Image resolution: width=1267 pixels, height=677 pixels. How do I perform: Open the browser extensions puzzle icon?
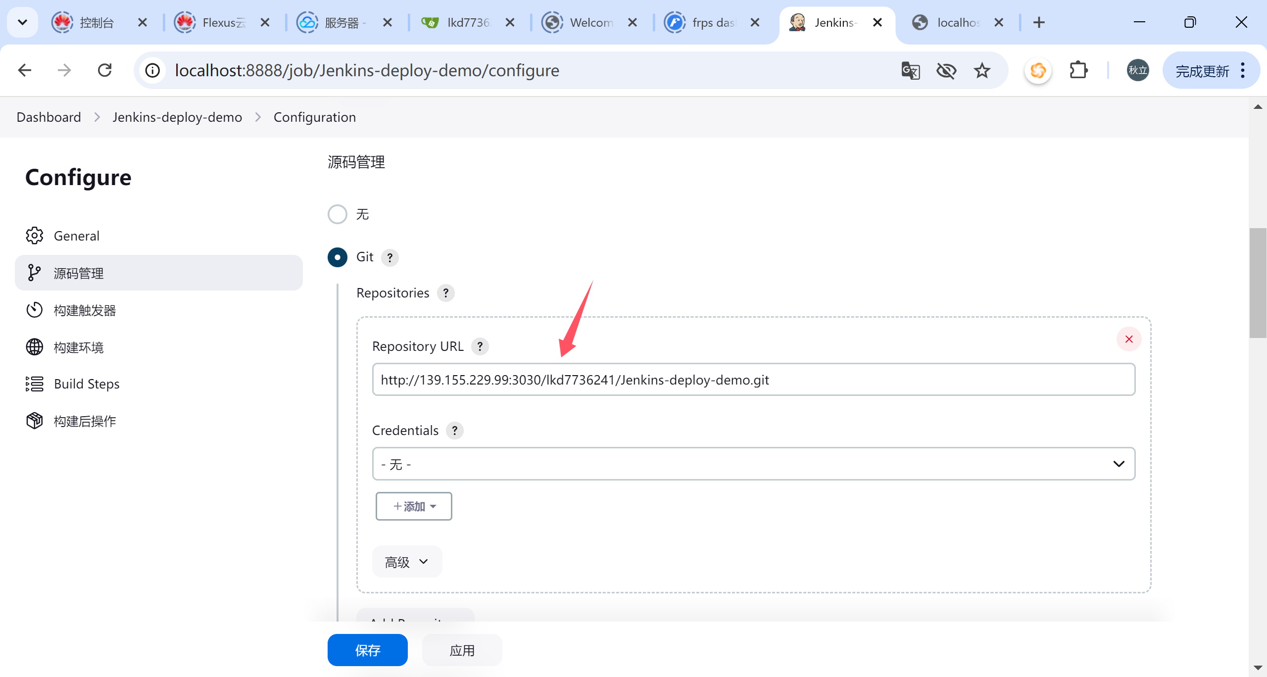[1078, 71]
